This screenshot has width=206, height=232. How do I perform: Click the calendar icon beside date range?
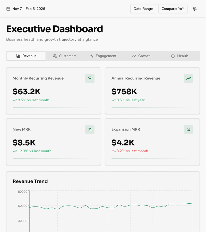pyautogui.click(x=8, y=9)
